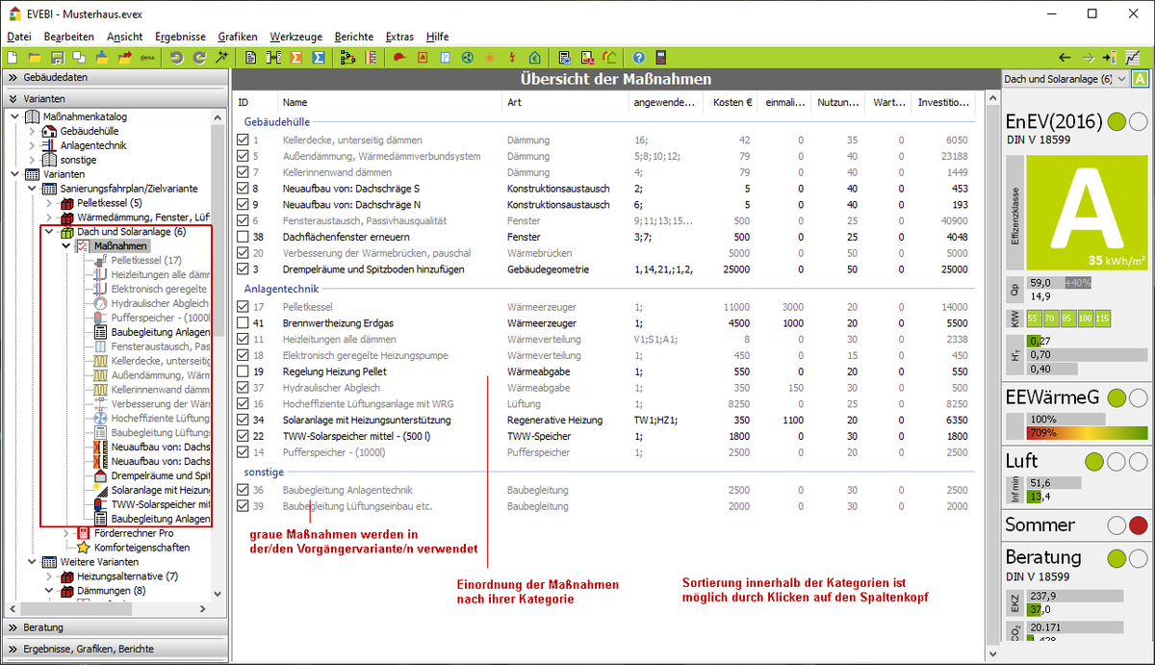Collapse Weitere Varianten tree node
This screenshot has width=1155, height=665.
click(x=33, y=562)
